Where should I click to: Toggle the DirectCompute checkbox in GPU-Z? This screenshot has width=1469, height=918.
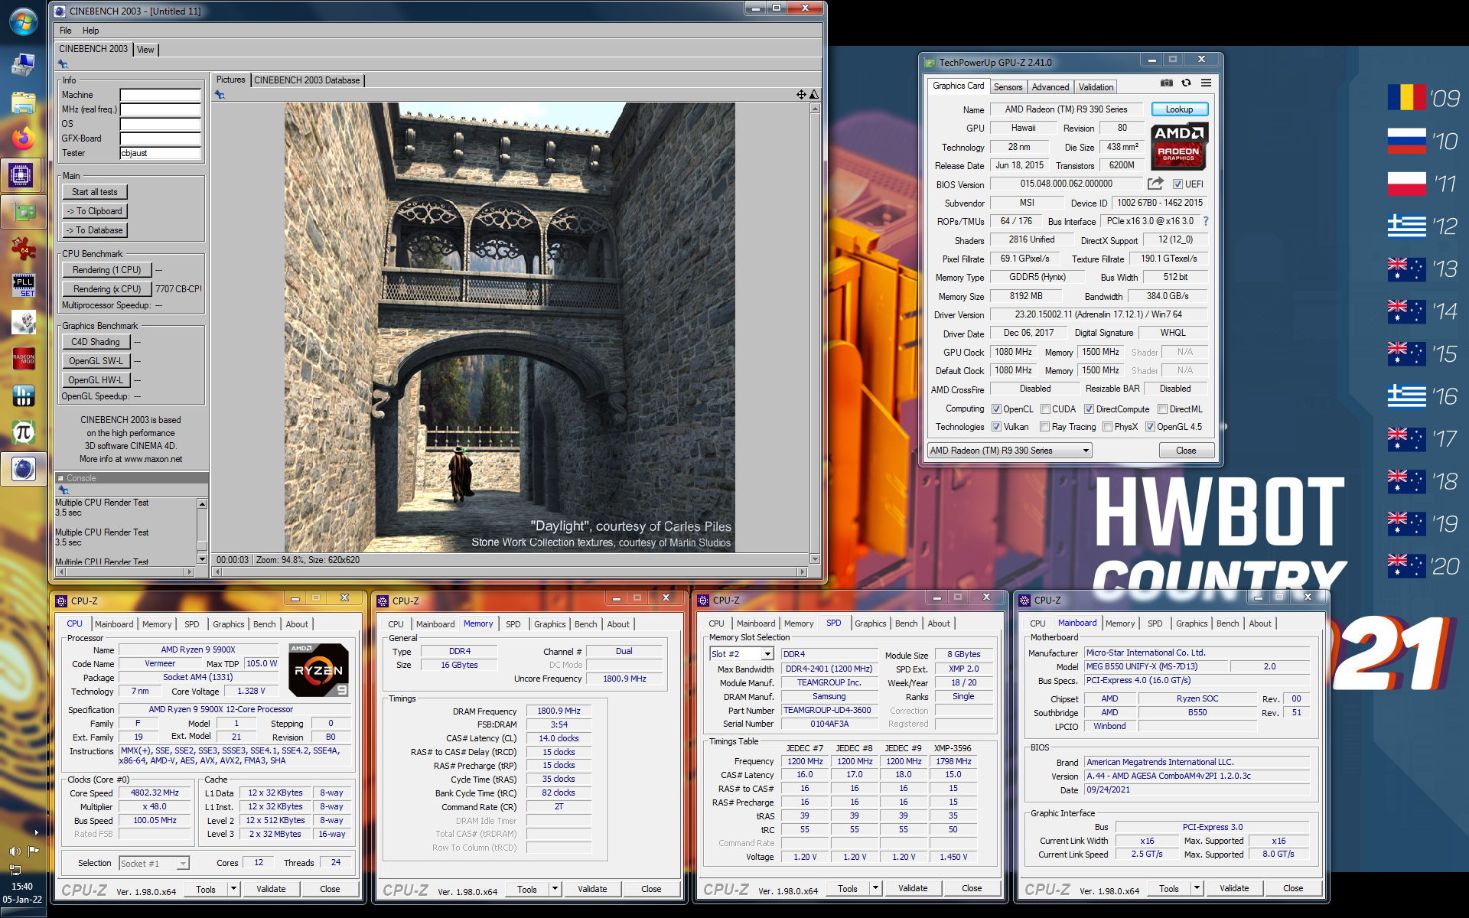tap(1089, 409)
